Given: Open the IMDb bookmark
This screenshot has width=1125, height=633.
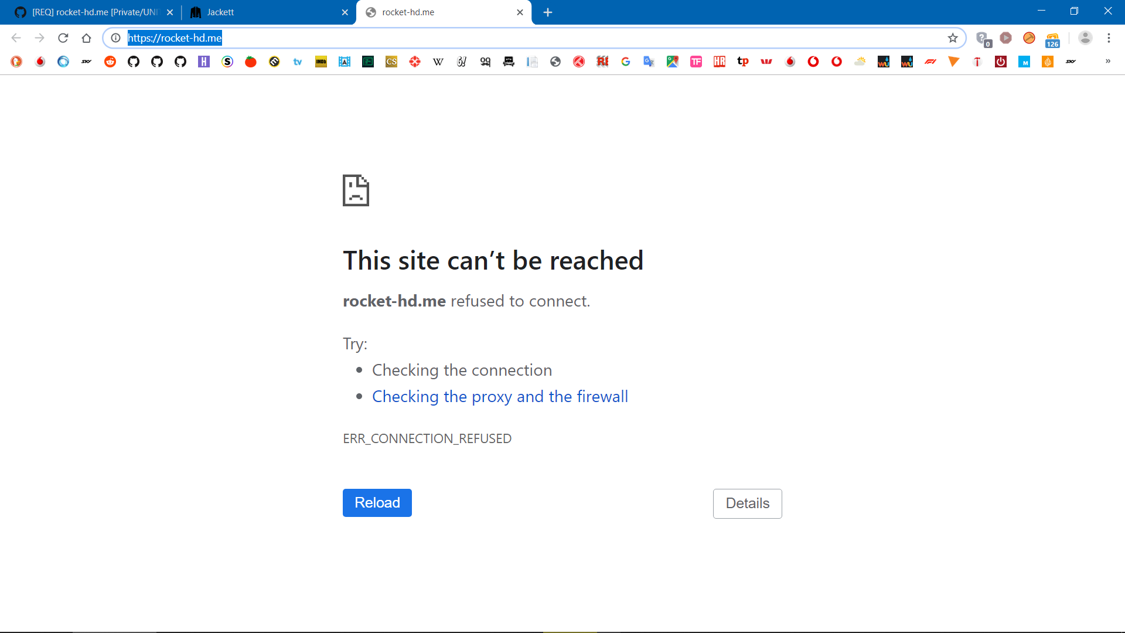Looking at the screenshot, I should 321,62.
